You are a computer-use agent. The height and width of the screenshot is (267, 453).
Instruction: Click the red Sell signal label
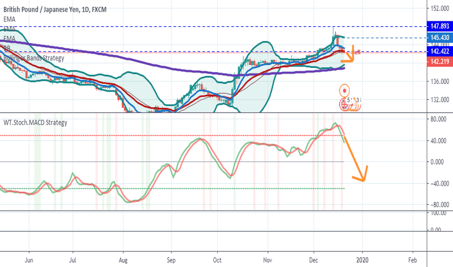coord(357,51)
